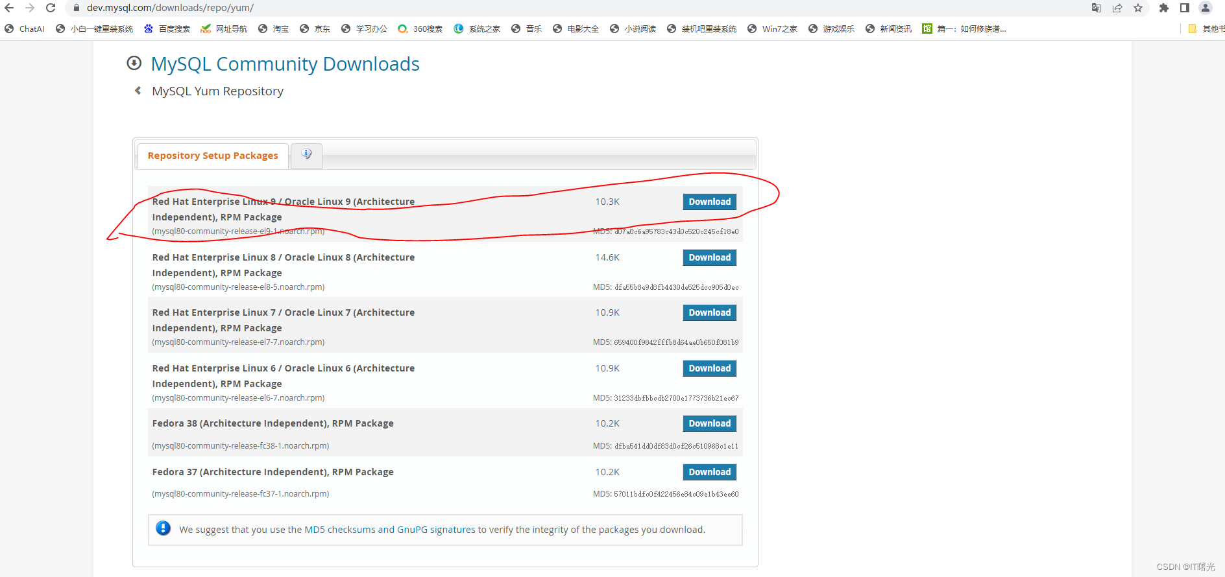Image resolution: width=1225 pixels, height=577 pixels.
Task: Open the 电影大全 bookmark
Action: coord(576,29)
